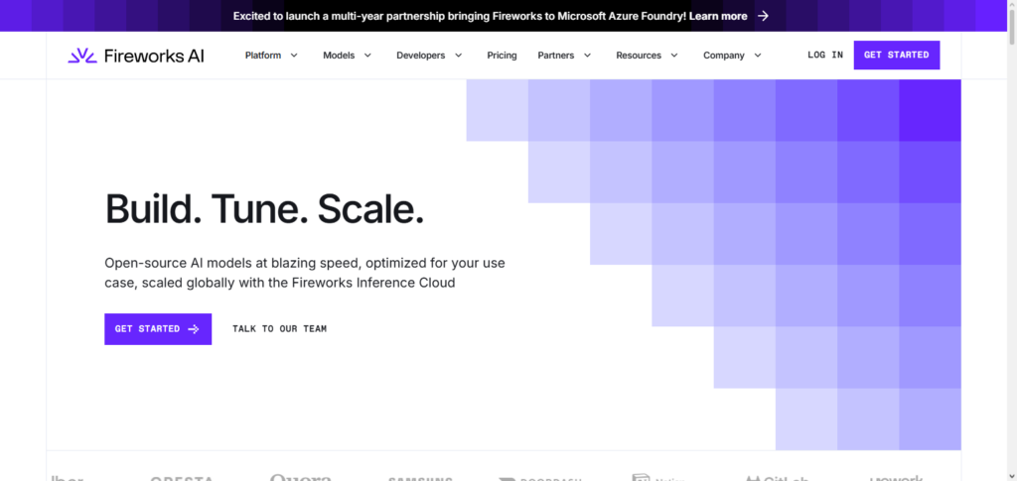This screenshot has height=481, width=1017.
Task: Click the Quora logo in customer strip
Action: tap(300, 478)
